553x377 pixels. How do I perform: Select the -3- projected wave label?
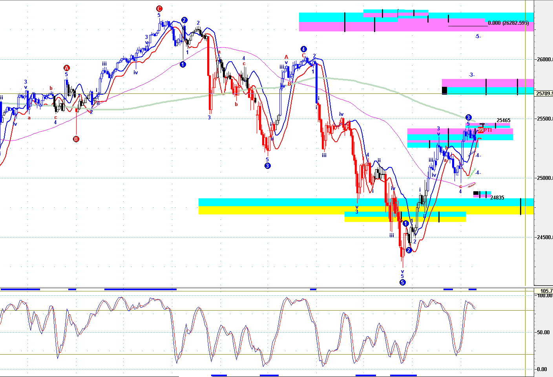pos(472,75)
